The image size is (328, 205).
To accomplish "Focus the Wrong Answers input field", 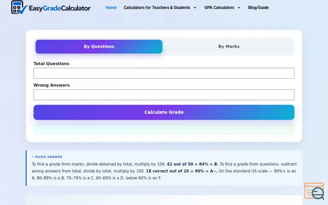I will click(164, 95).
